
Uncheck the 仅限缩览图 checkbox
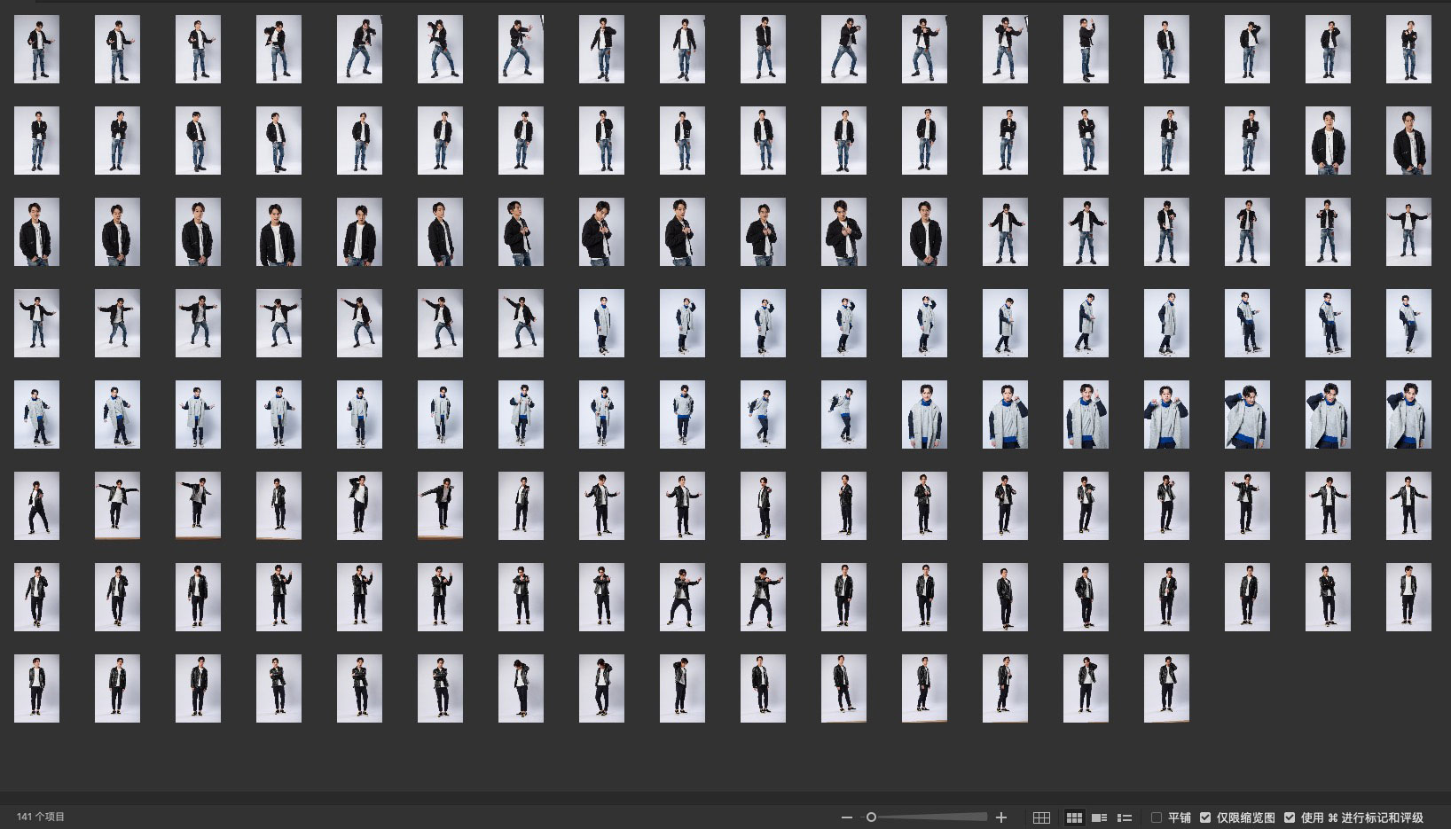1205,817
